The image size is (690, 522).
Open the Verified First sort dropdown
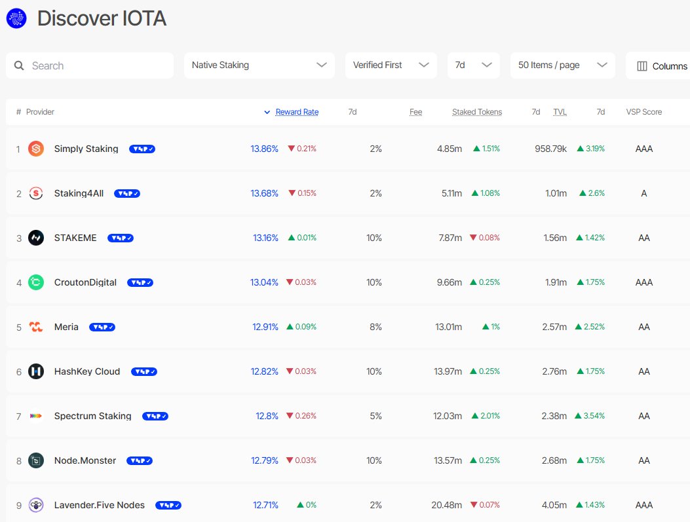391,65
